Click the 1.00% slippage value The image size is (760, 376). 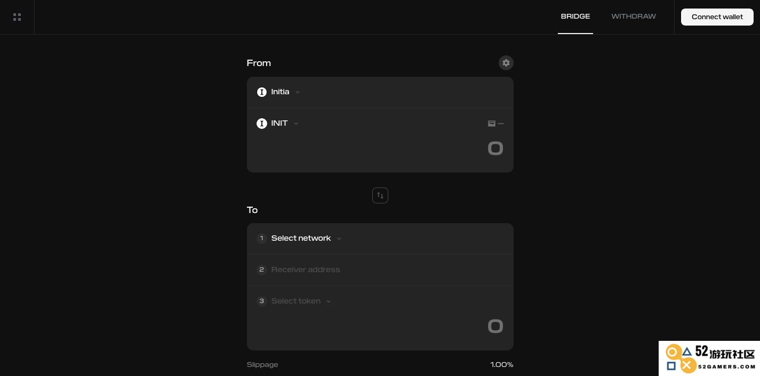tap(502, 365)
